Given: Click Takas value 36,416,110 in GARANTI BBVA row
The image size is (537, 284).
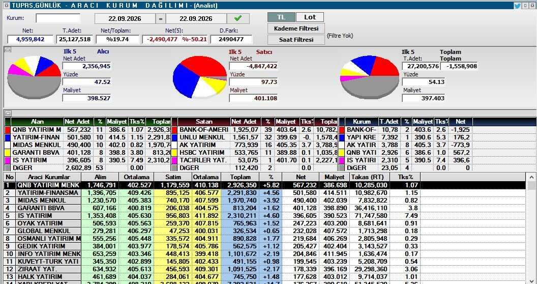Looking at the screenshot, I should (x=371, y=208).
